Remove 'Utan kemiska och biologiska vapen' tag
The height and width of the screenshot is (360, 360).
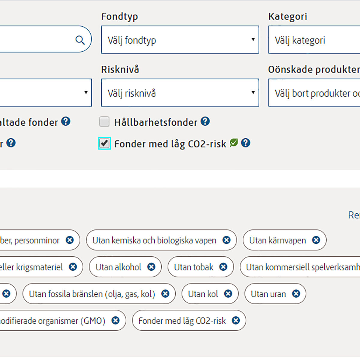click(x=226, y=240)
